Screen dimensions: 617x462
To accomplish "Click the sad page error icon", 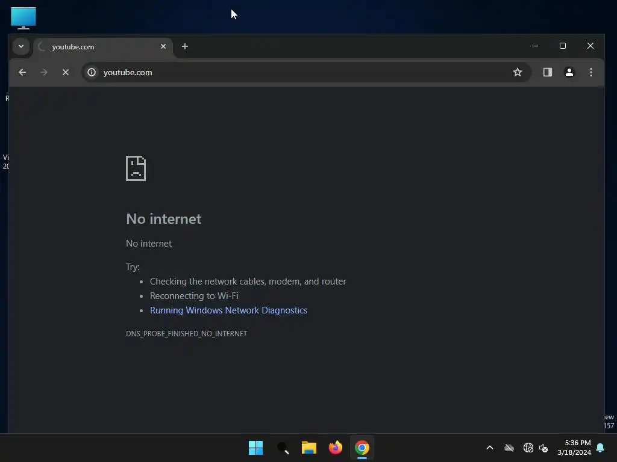I will pos(136,168).
